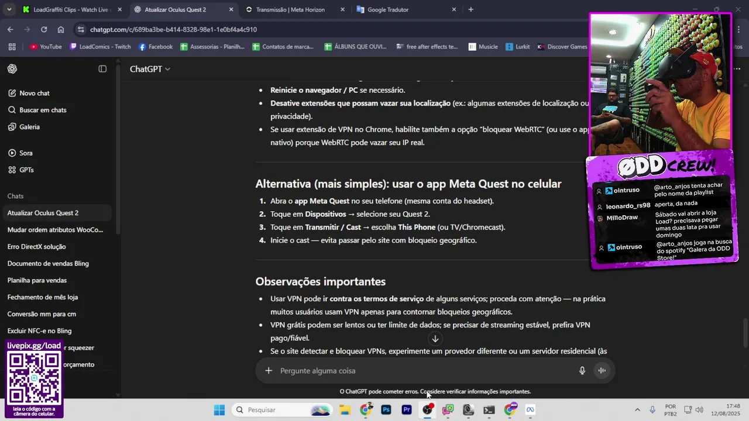
Task: Start dictation with the microphone icon
Action: pyautogui.click(x=582, y=371)
